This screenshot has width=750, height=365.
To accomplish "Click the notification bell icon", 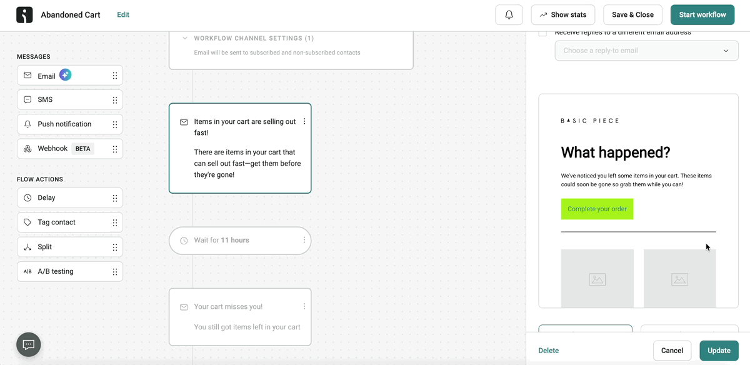I will coord(509,15).
